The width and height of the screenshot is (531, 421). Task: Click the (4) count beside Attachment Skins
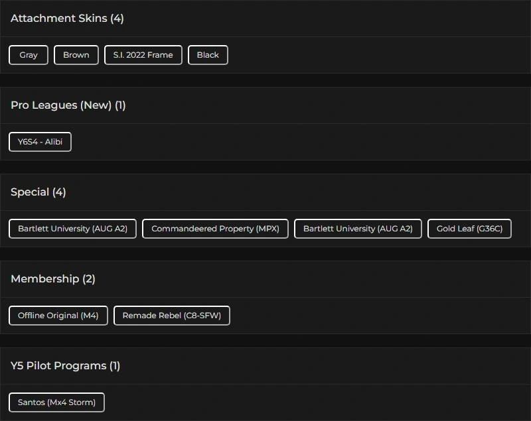click(x=117, y=19)
